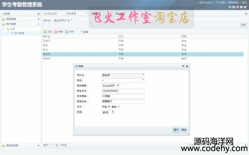Click the 取消 cancel button
The image size is (249, 155).
[184, 130]
